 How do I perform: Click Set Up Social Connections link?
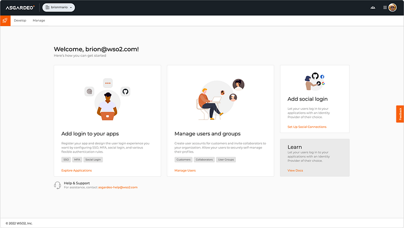[307, 127]
